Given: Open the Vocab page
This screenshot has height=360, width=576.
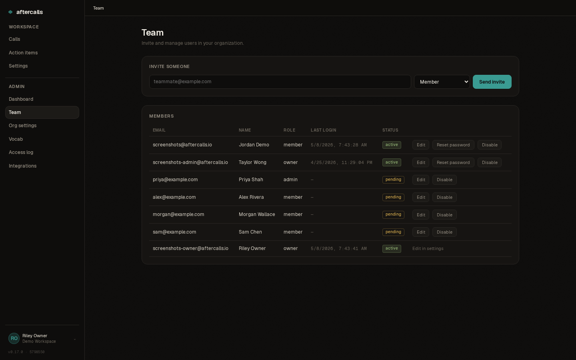Looking at the screenshot, I should (x=42, y=139).
